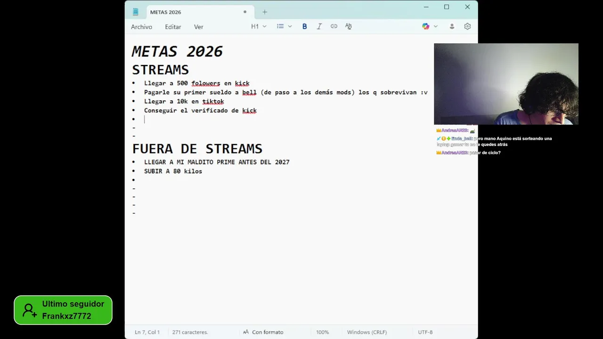
Task: Open the Editar menu
Action: click(x=173, y=27)
